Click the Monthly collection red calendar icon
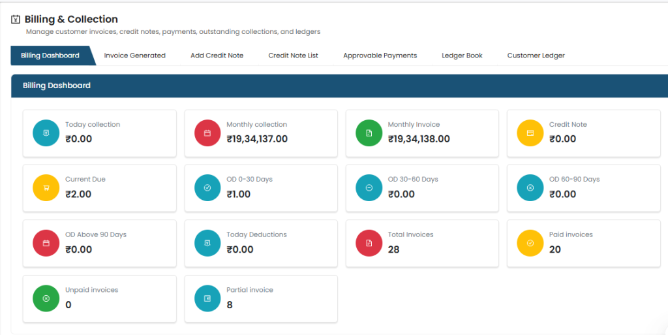This screenshot has width=668, height=335. coord(207,133)
